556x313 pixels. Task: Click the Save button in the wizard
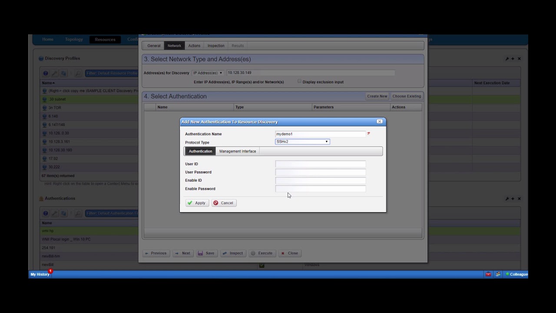207,253
